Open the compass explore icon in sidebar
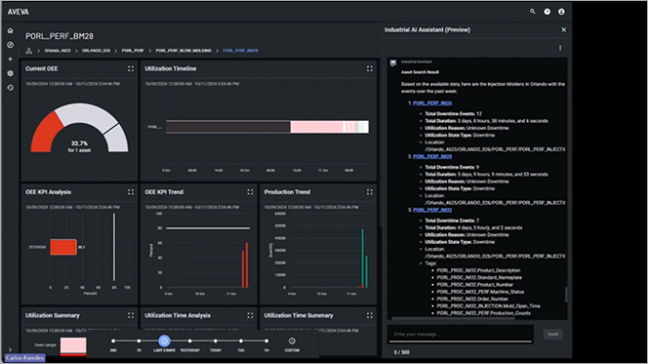The height and width of the screenshot is (364, 648). coord(11,45)
